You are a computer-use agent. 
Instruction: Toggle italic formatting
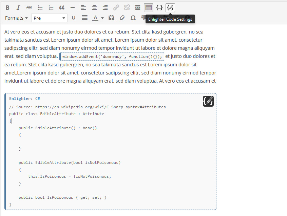coord(18,7)
